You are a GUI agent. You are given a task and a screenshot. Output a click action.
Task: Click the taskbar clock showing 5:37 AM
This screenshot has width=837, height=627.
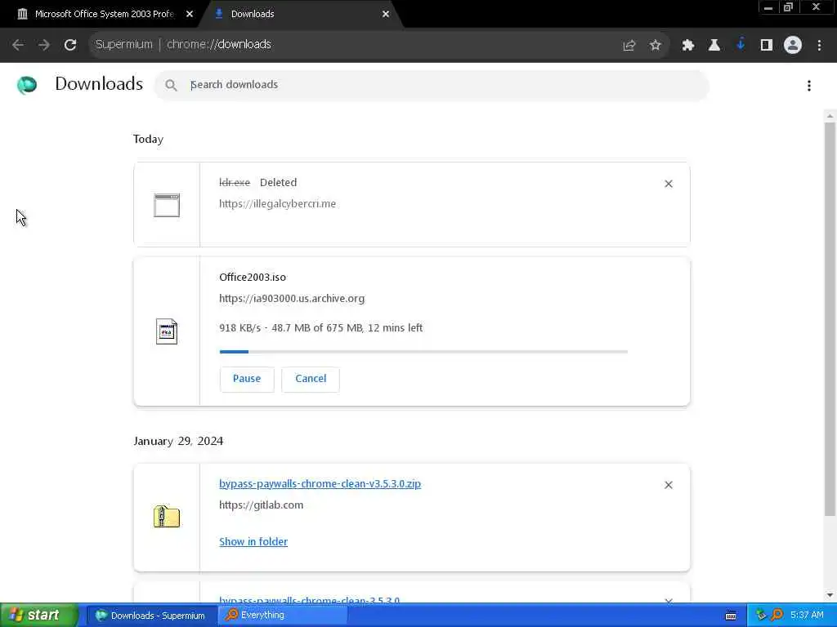click(807, 616)
